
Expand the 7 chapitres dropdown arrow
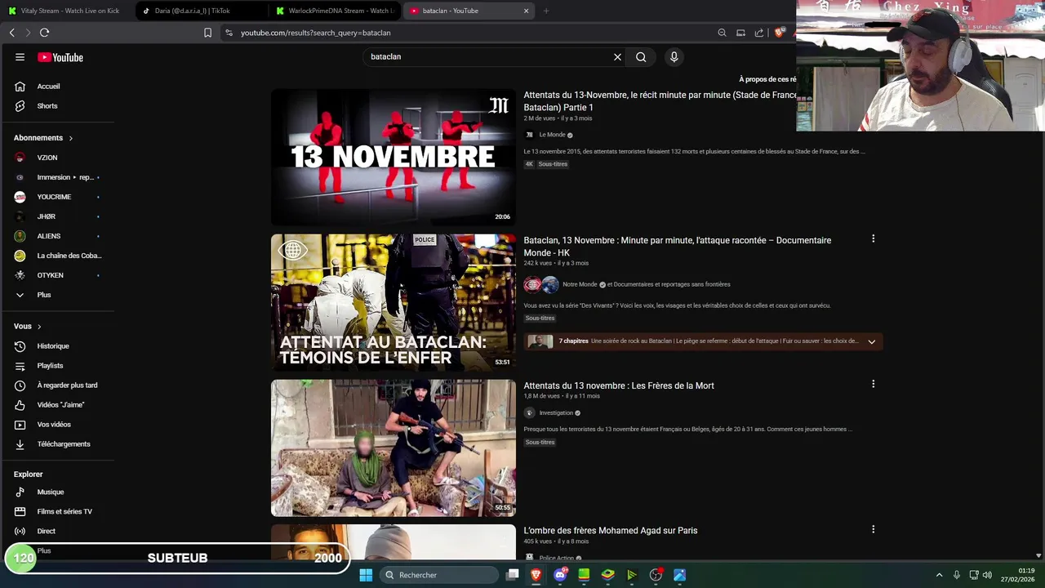coord(871,341)
